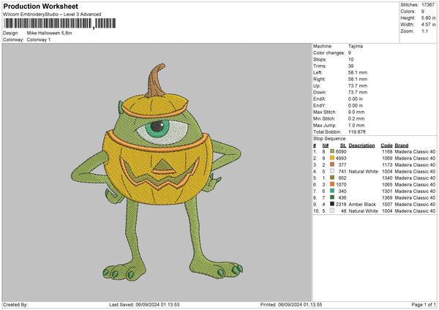Select the brown swatch next to 377
Viewport: 439px width, 310px height.
332,165
